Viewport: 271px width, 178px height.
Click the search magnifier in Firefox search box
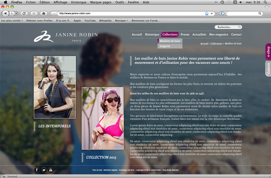(260, 13)
